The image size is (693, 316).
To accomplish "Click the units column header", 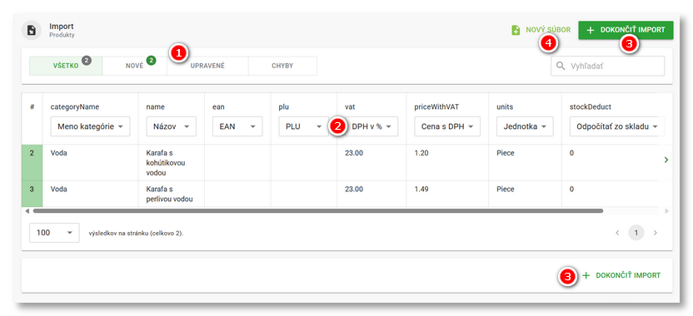I will 504,106.
